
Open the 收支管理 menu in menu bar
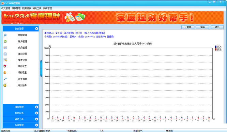[x=6, y=9]
